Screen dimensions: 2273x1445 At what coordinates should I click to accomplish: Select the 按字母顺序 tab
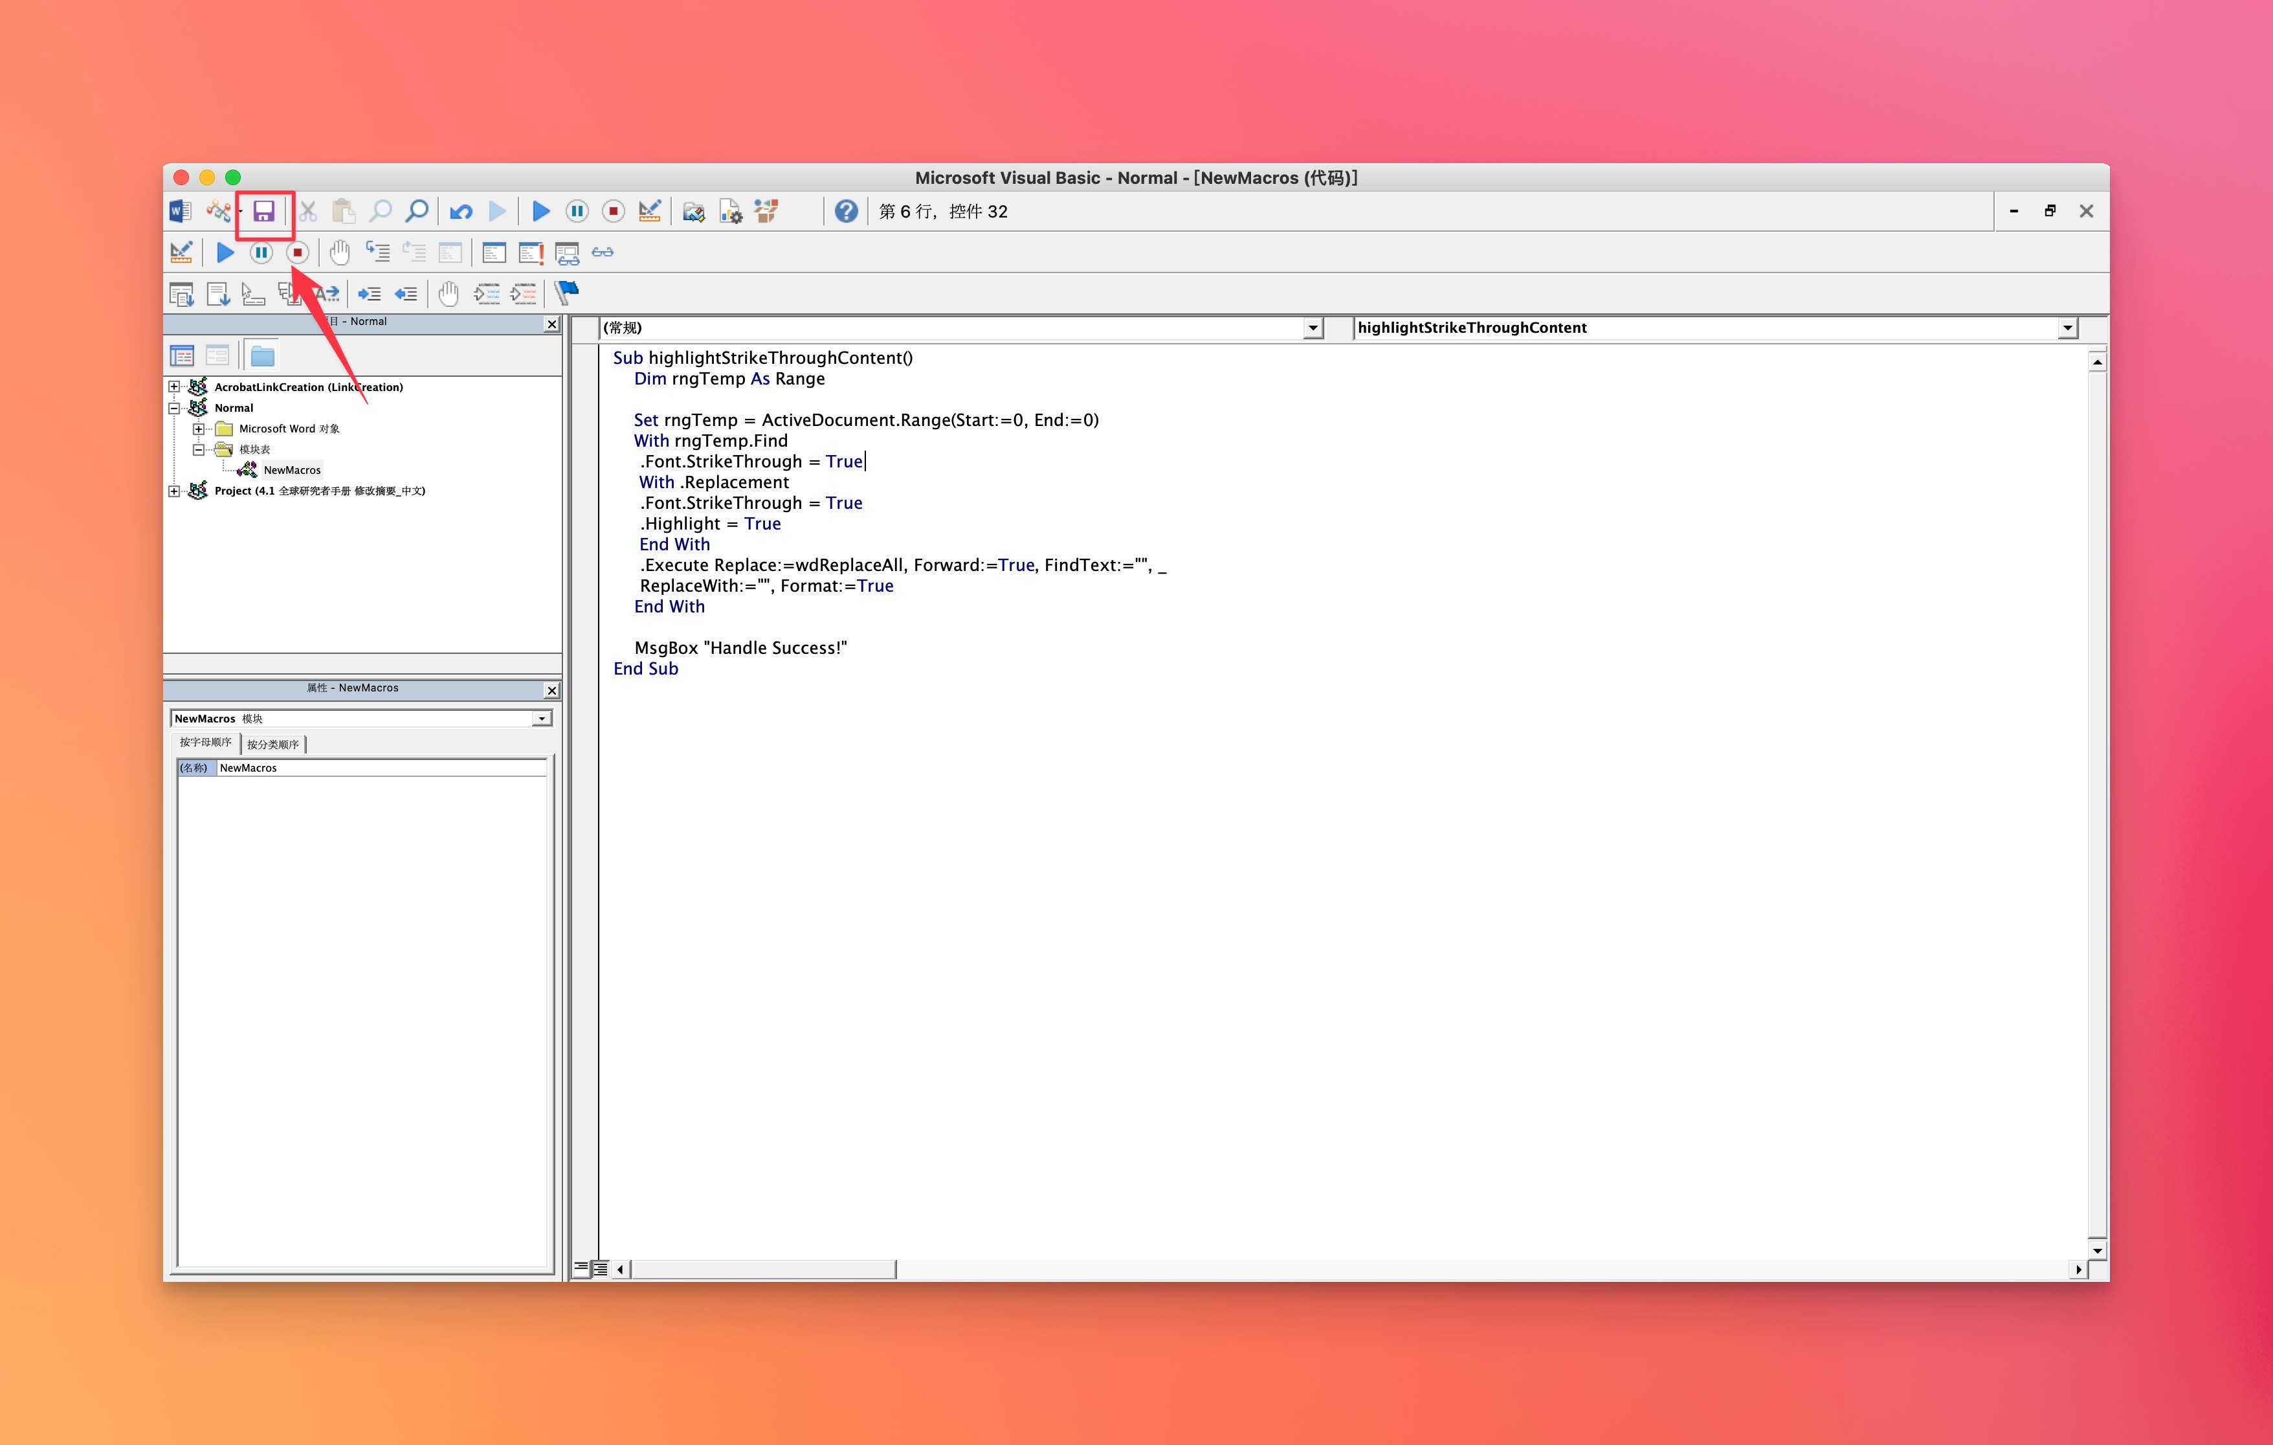(206, 743)
